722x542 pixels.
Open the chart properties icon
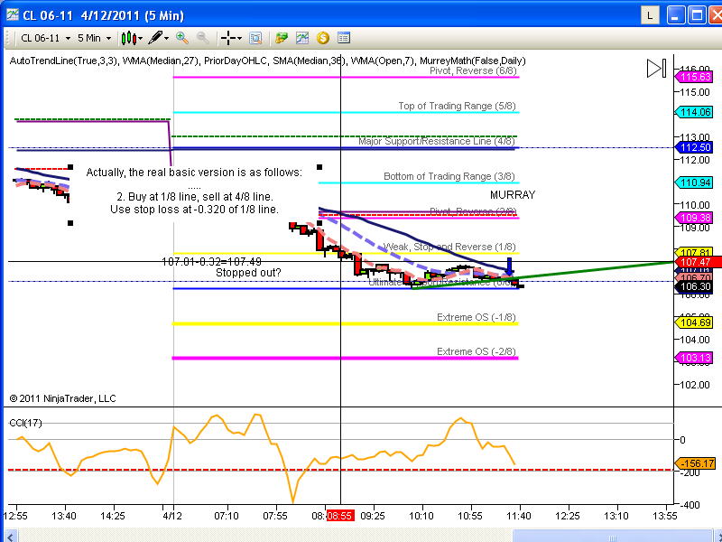point(344,38)
